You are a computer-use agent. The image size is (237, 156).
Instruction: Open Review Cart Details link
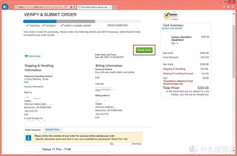point(172,28)
